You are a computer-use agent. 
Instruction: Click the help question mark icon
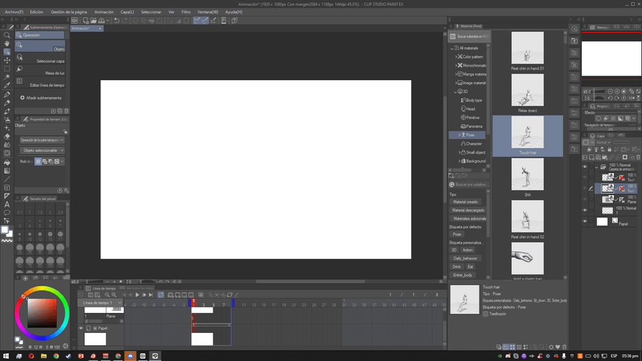235,21
